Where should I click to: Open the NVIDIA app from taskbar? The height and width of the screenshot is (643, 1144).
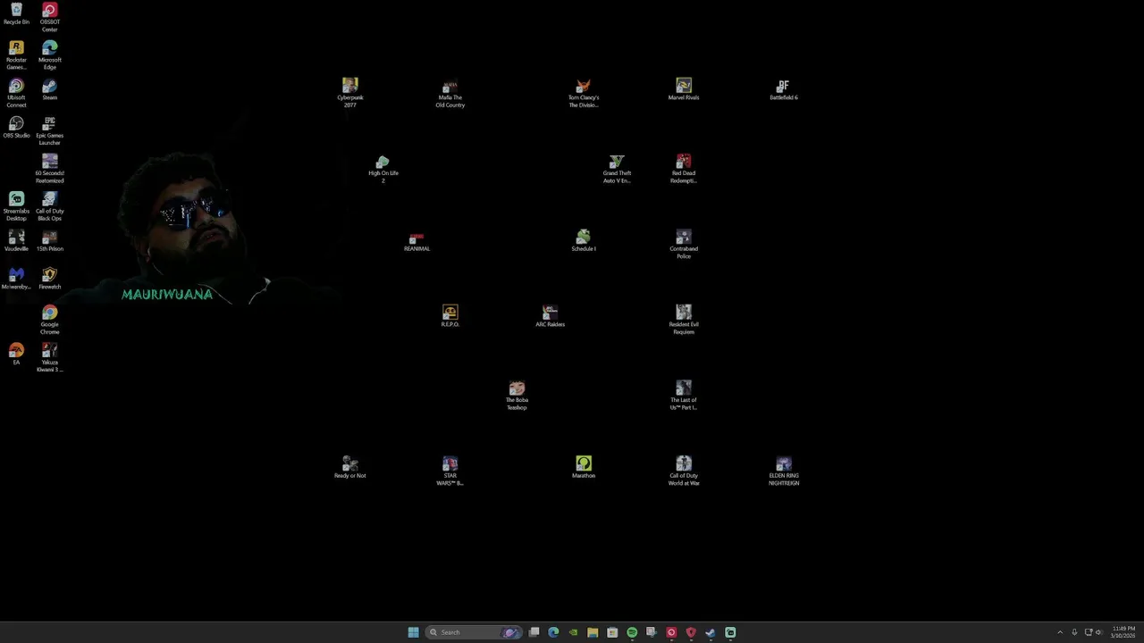coord(573,632)
